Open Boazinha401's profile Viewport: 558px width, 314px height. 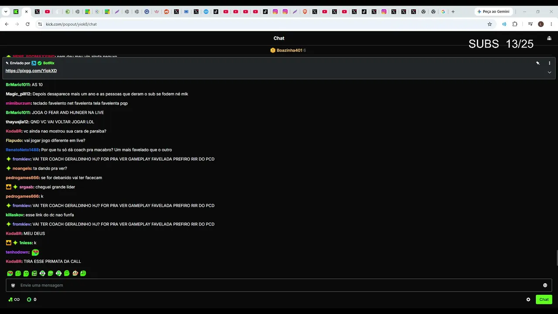pyautogui.click(x=289, y=50)
